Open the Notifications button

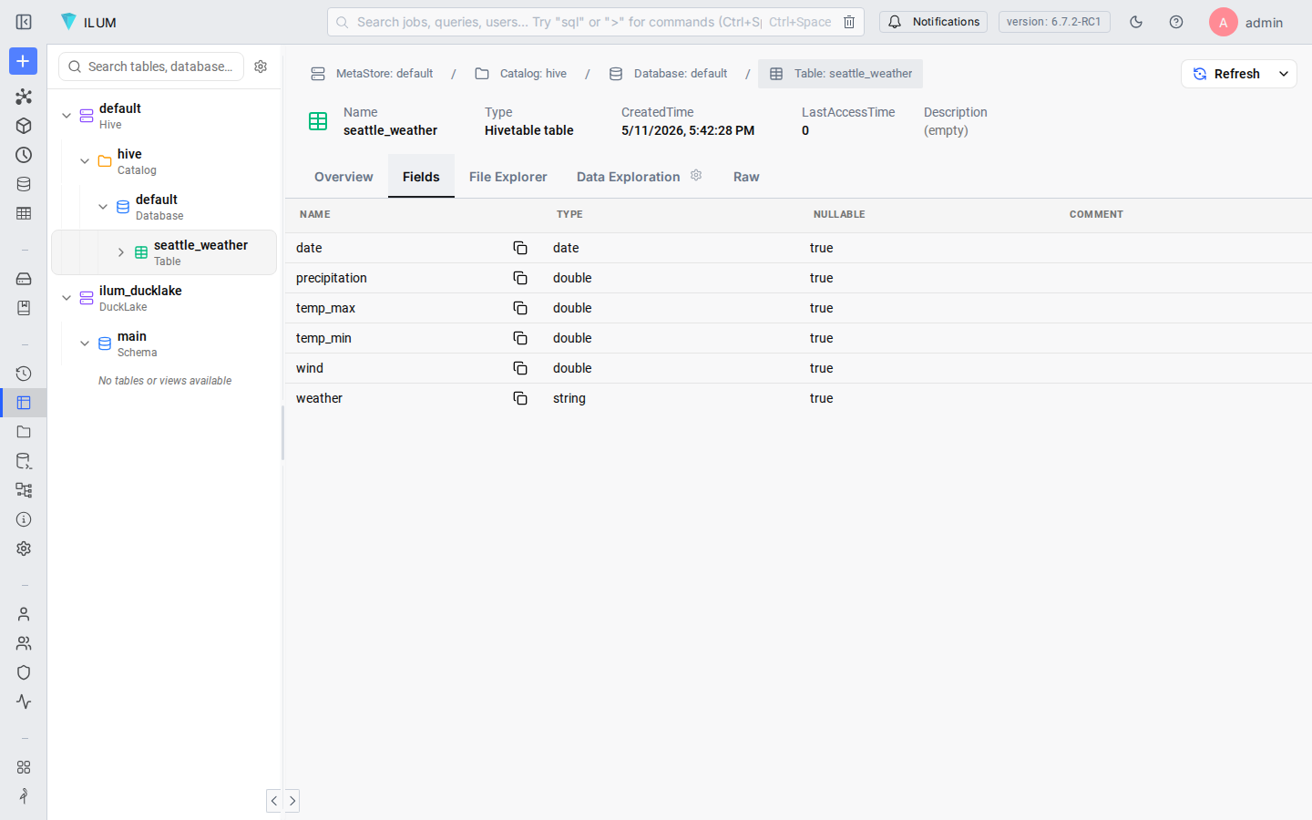pos(933,22)
